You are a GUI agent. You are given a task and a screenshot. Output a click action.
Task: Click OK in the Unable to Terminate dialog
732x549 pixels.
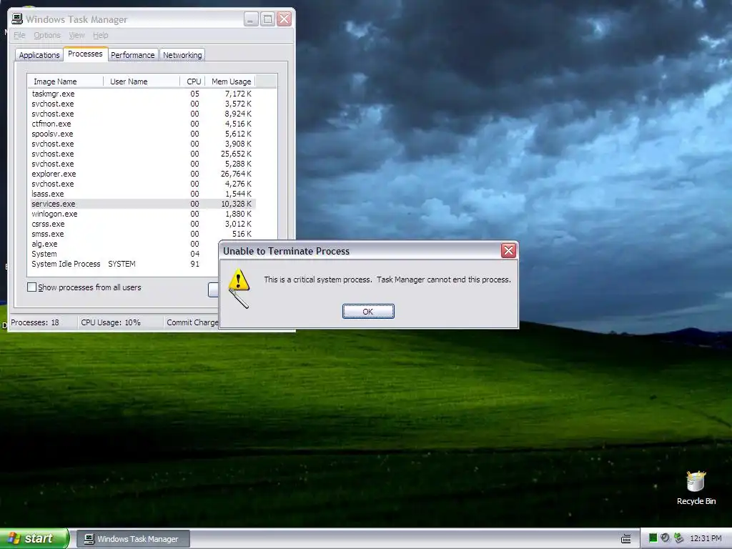point(368,312)
